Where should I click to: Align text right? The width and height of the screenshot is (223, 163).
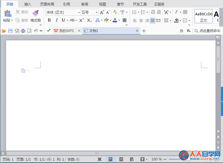click(147, 20)
